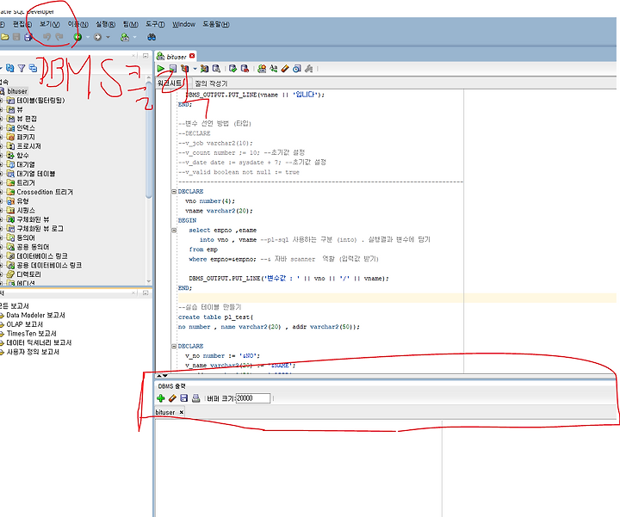Run the statement with the green play icon

click(x=160, y=69)
